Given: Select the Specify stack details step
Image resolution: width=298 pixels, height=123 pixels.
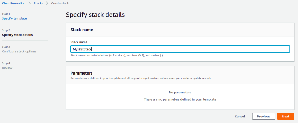Looking at the screenshot, I should (x=17, y=35).
